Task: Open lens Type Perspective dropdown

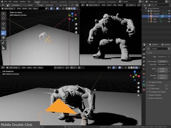Action: [x=163, y=57]
